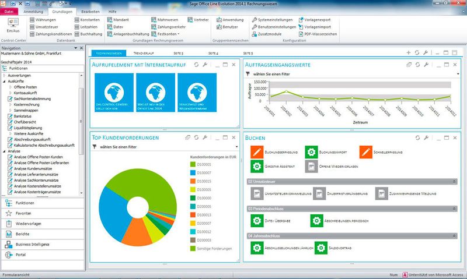Select the Seite 5 dashboard tab
Image resolution: width=467 pixels, height=279 pixels.
pos(248,53)
